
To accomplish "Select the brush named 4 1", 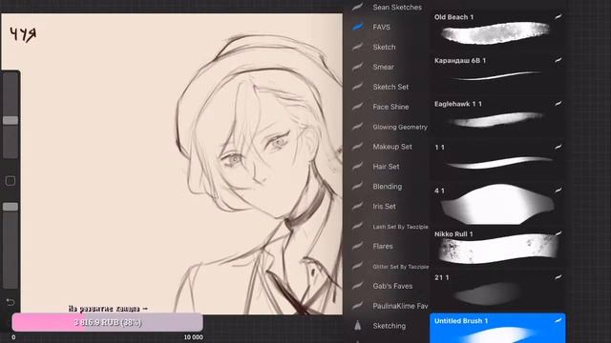I will (x=497, y=203).
